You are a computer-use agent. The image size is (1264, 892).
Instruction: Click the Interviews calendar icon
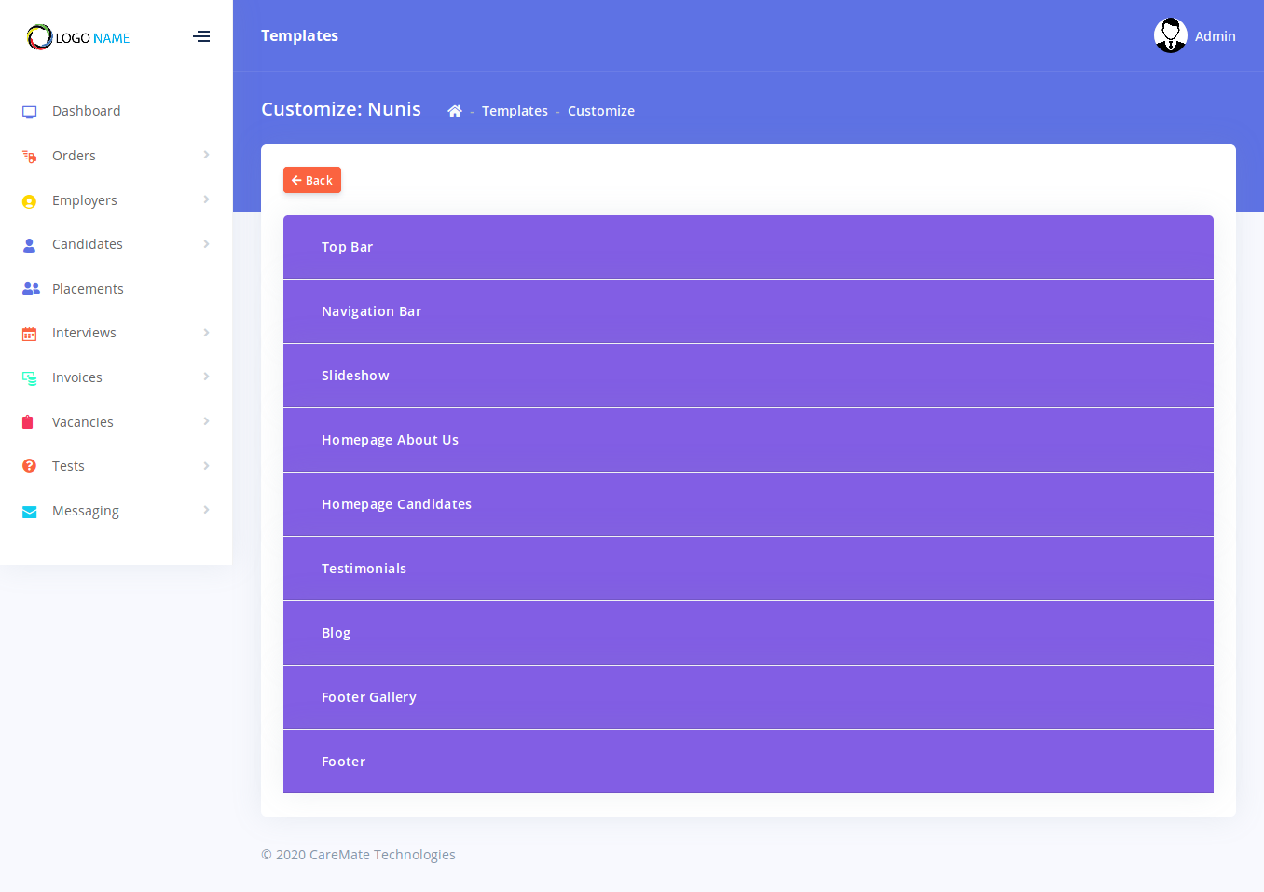point(30,334)
